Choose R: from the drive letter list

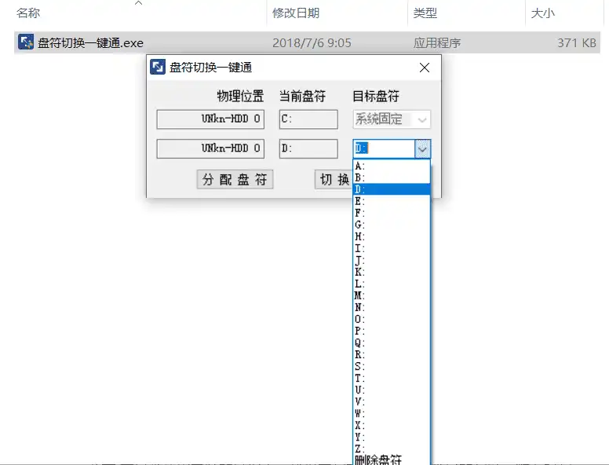tap(392, 354)
